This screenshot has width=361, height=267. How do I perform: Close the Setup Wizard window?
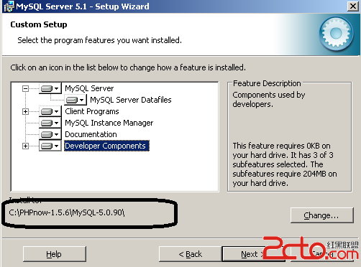coord(353,6)
